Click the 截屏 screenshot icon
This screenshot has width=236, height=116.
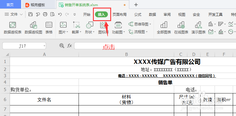[x=77, y=25]
